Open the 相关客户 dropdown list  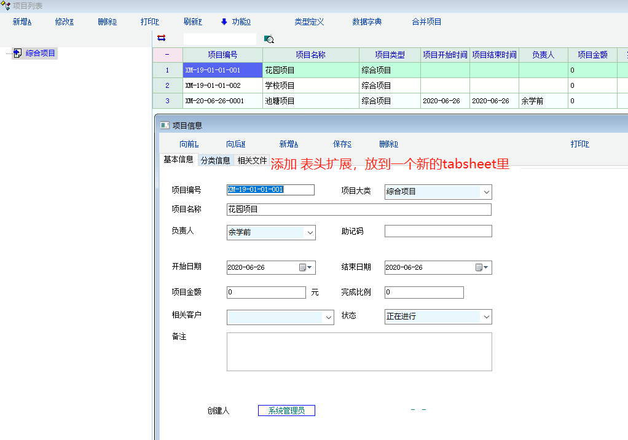tap(328, 317)
